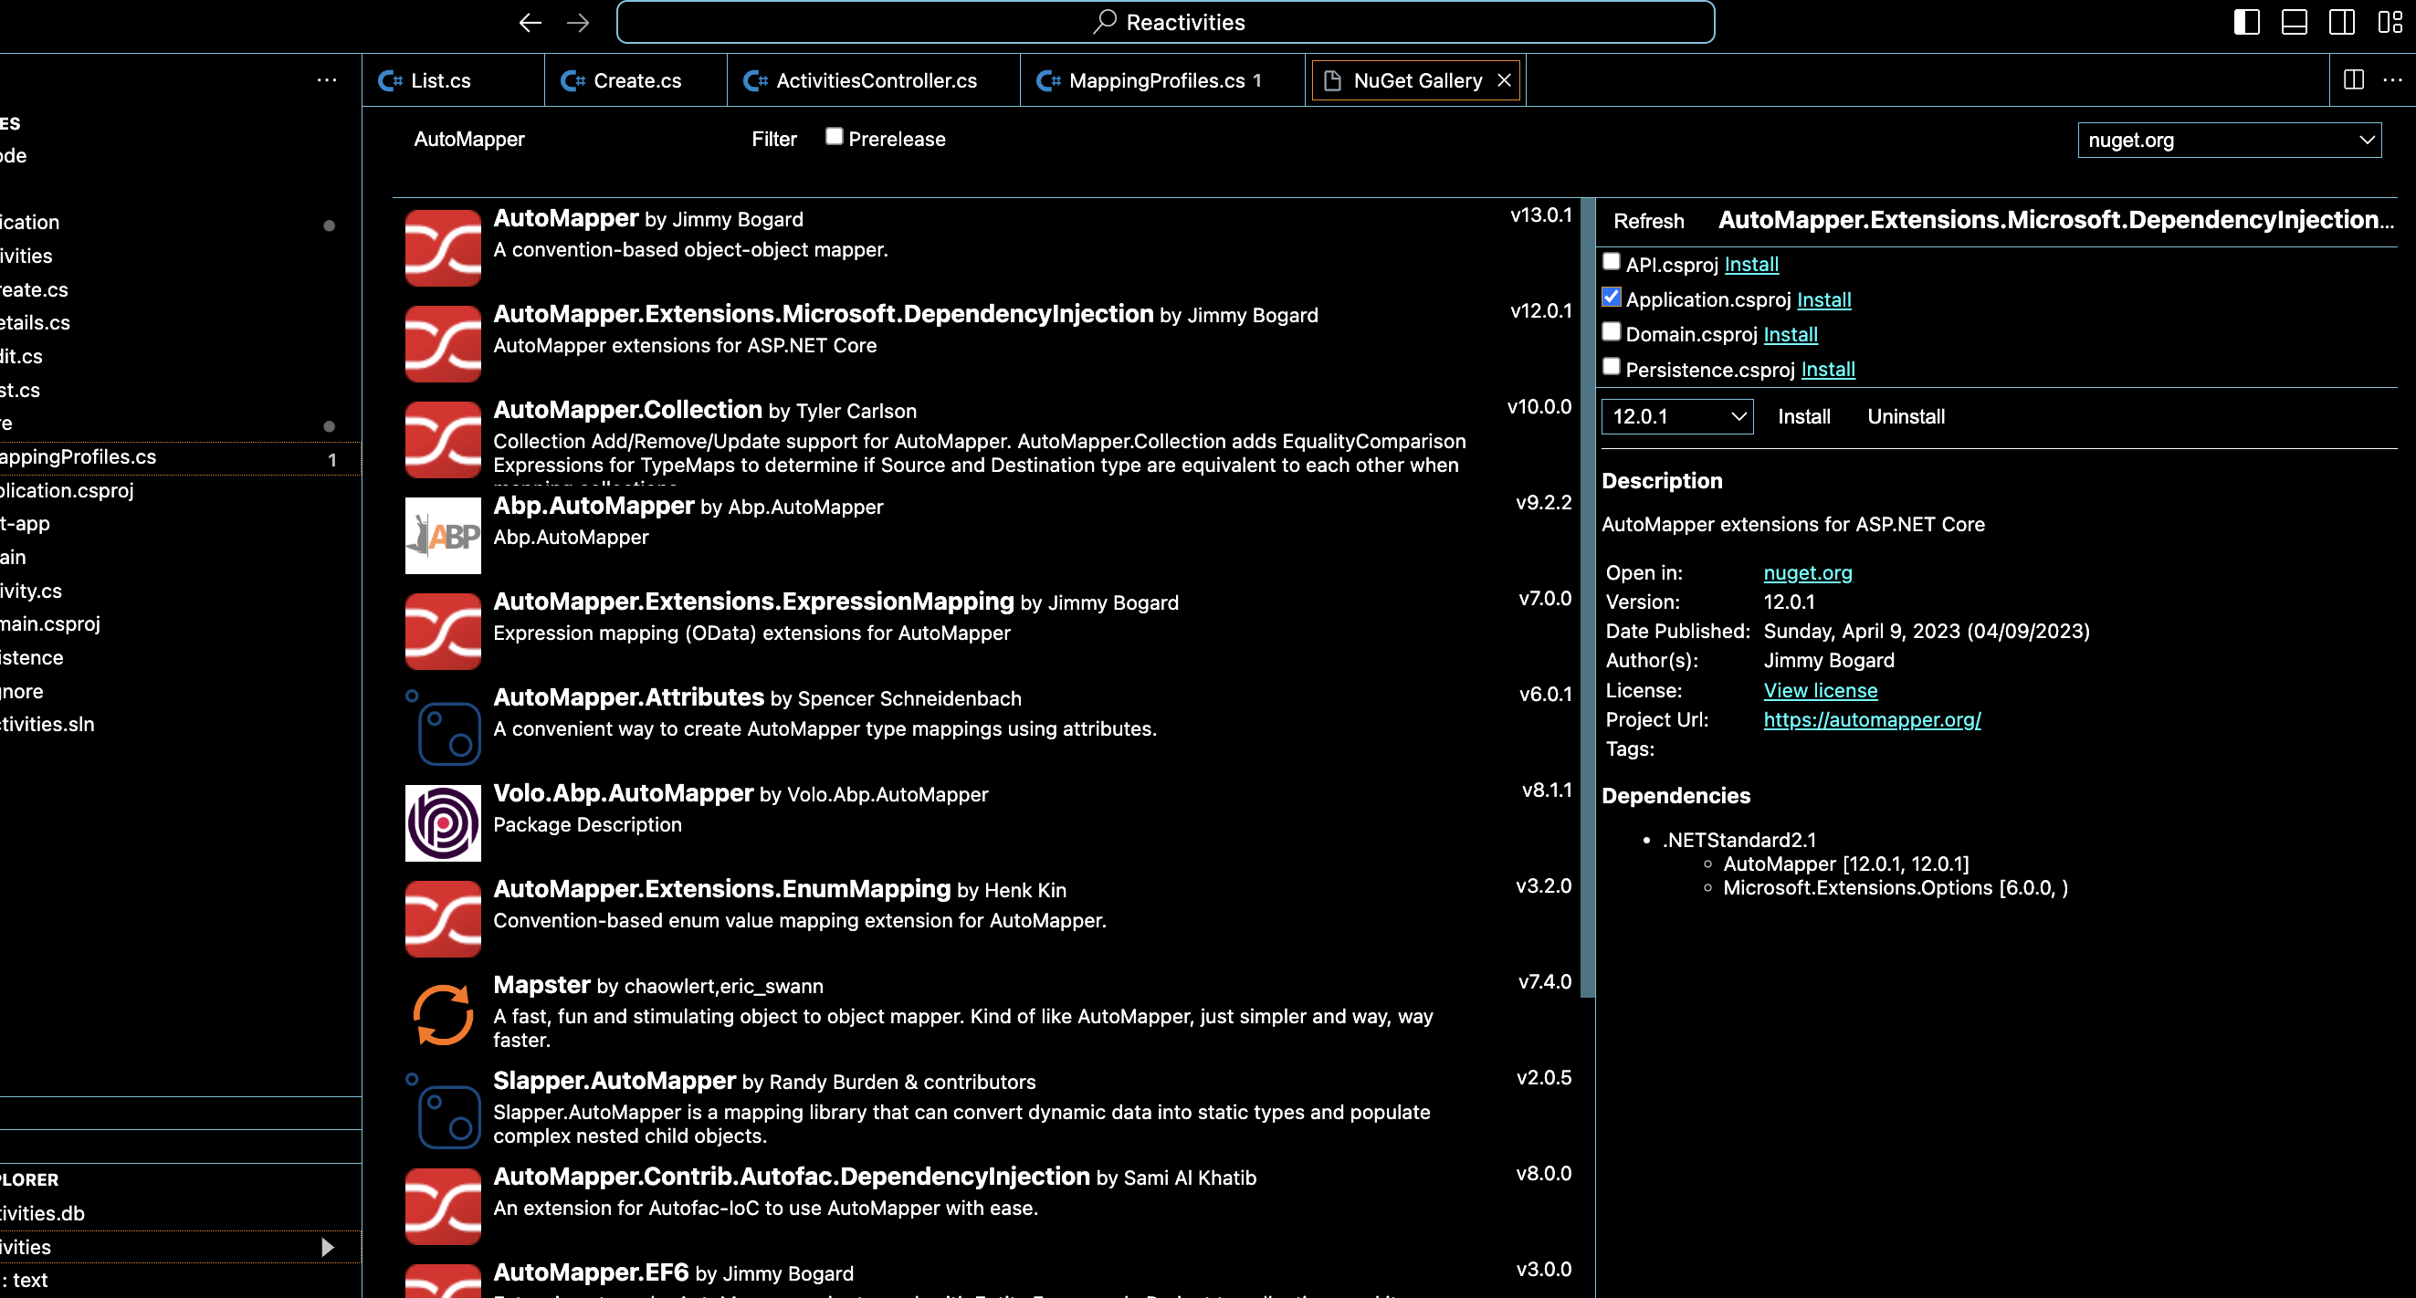The height and width of the screenshot is (1298, 2416).
Task: Open explorer panel more actions ellipsis
Action: [326, 80]
